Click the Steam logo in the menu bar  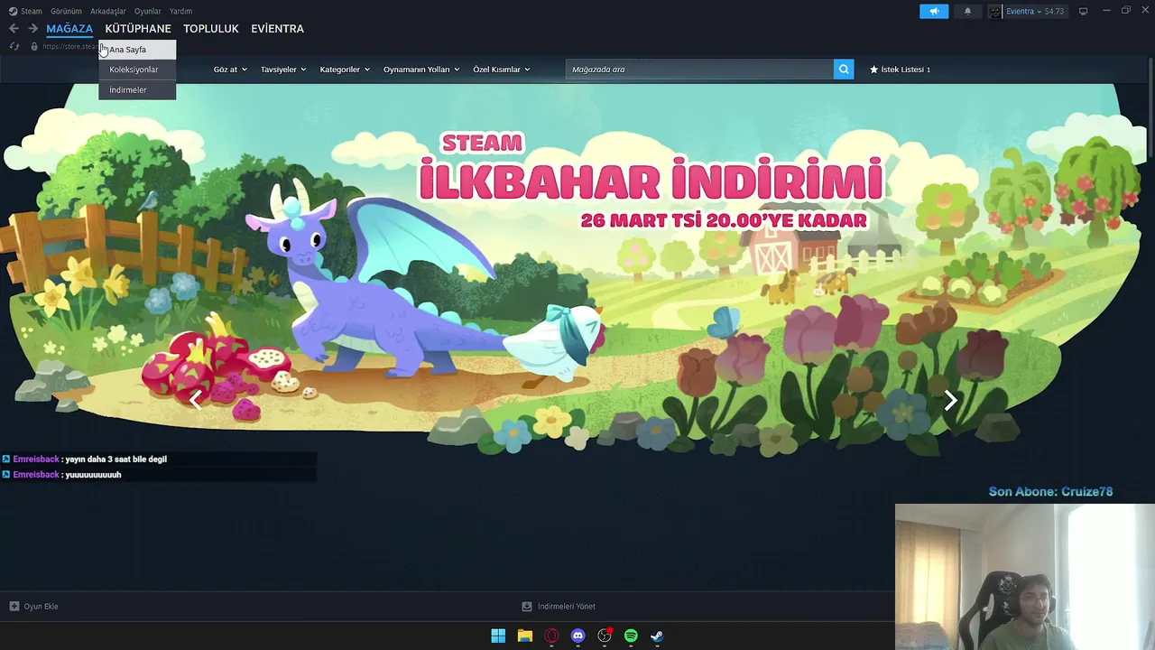(x=13, y=11)
